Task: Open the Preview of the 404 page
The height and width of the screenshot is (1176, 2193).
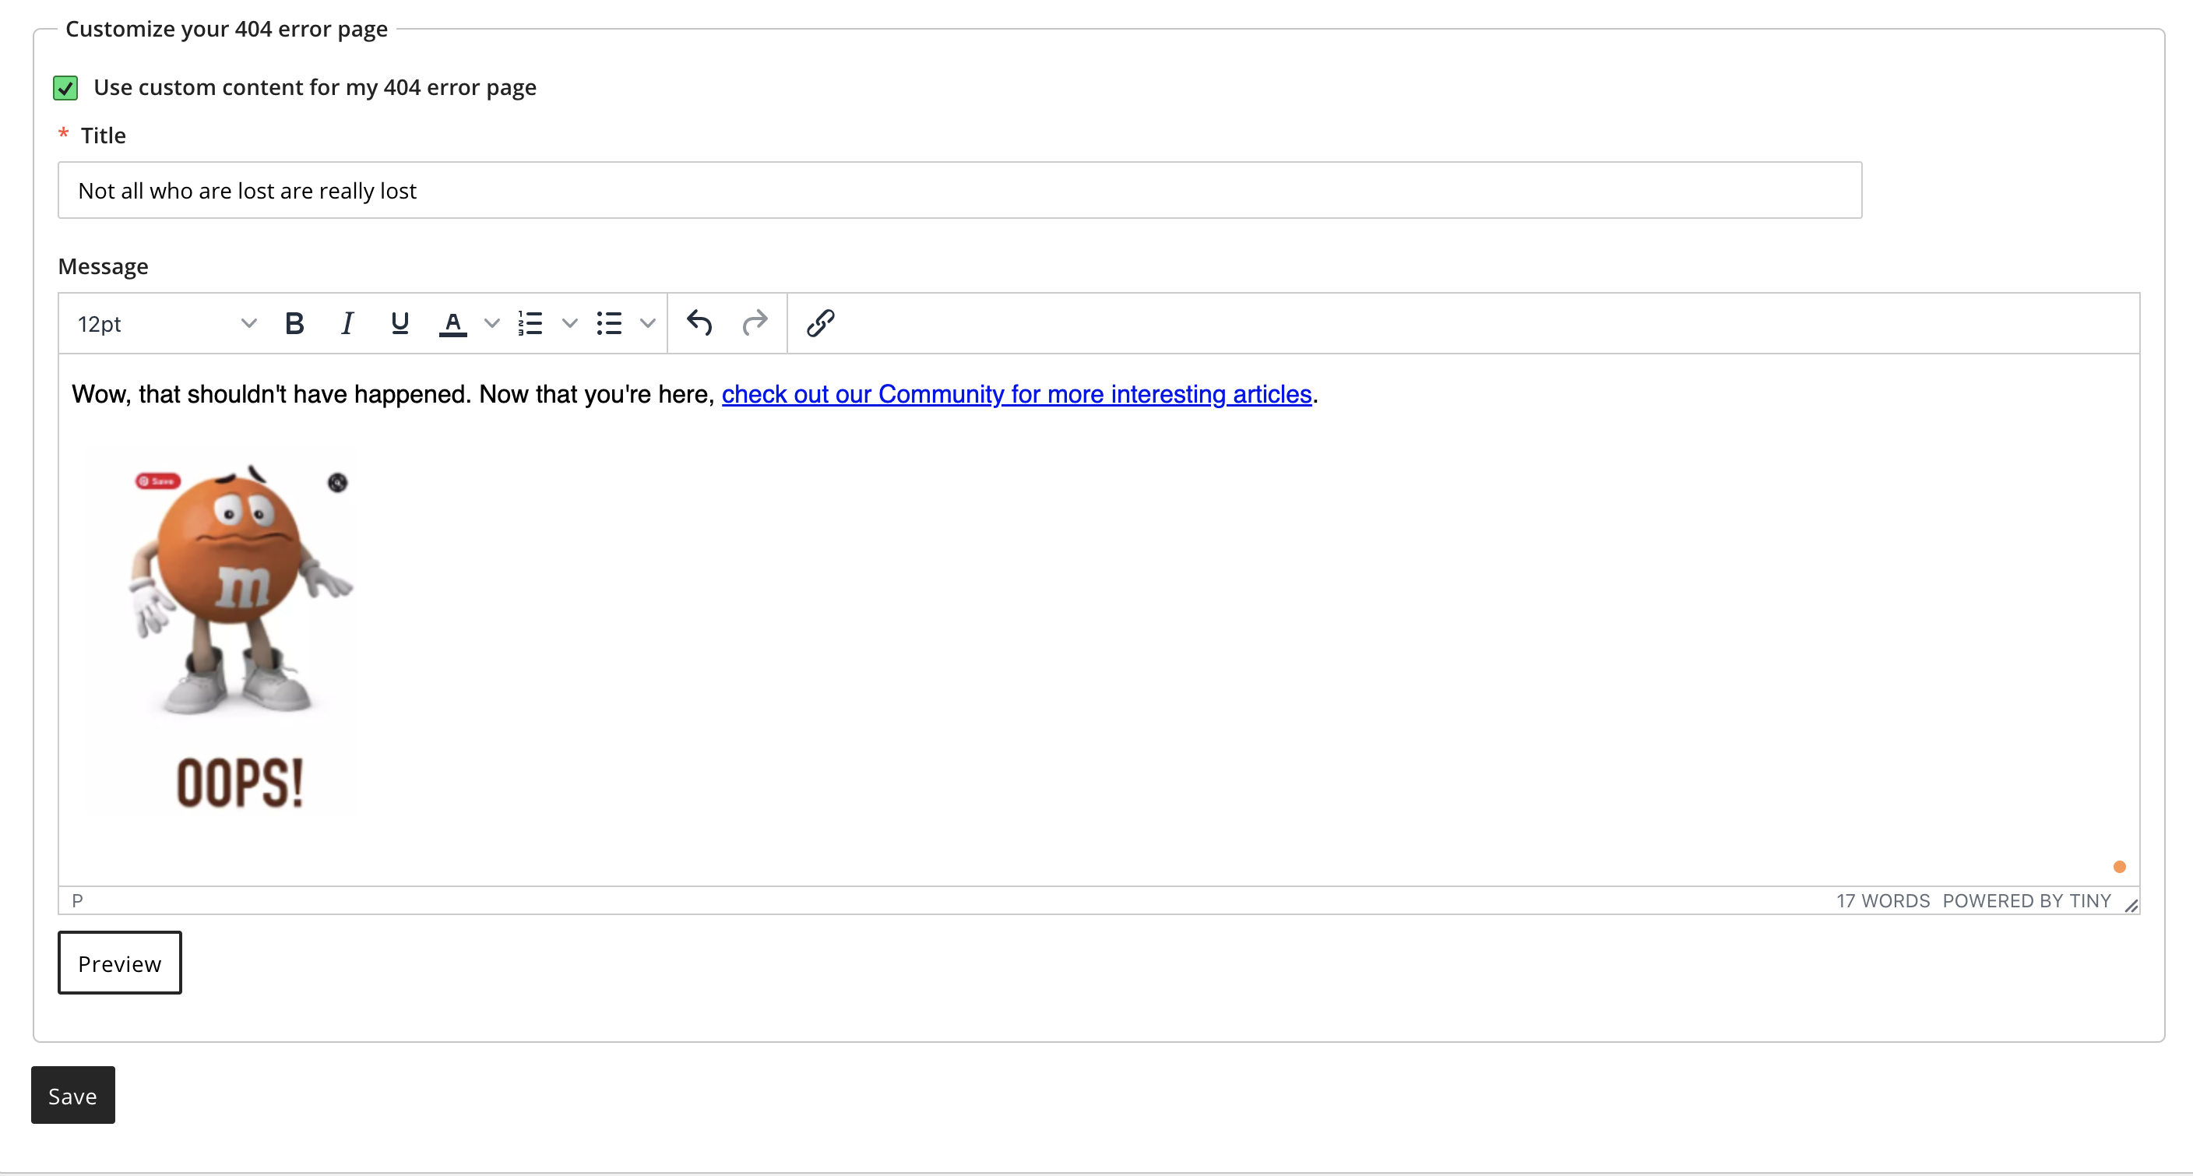Action: coord(120,963)
